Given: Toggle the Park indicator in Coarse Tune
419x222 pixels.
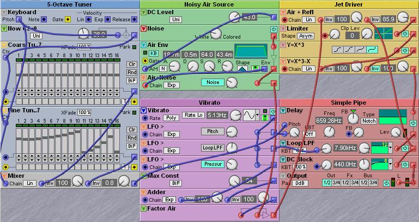Looking at the screenshot, I should pos(134,47).
